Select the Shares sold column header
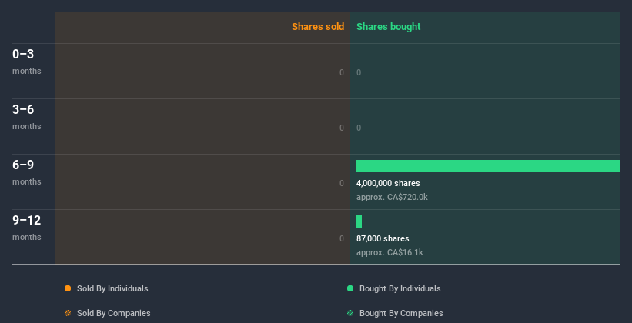The image size is (632, 323). point(318,27)
